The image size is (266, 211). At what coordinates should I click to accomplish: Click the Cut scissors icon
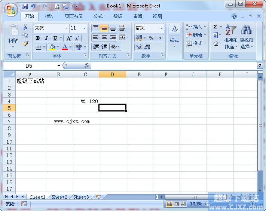pos(25,27)
